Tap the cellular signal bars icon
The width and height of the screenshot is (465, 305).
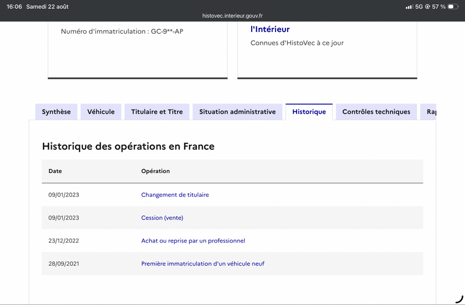coord(409,6)
